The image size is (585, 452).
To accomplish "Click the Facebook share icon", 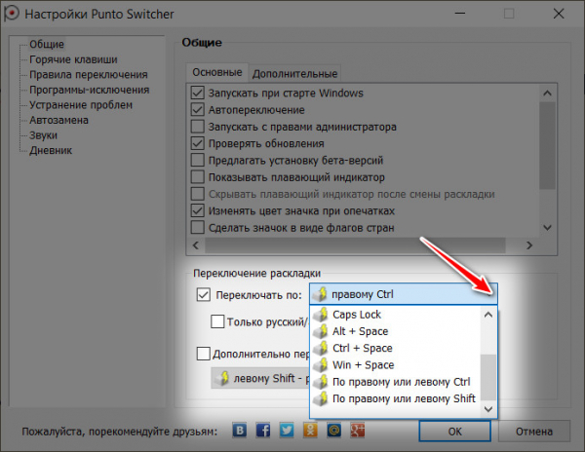I will pyautogui.click(x=263, y=431).
